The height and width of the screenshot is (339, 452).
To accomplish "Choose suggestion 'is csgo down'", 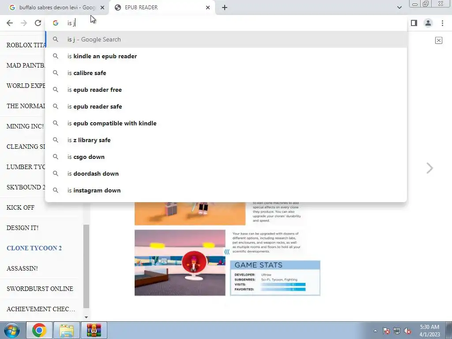I will point(226,157).
